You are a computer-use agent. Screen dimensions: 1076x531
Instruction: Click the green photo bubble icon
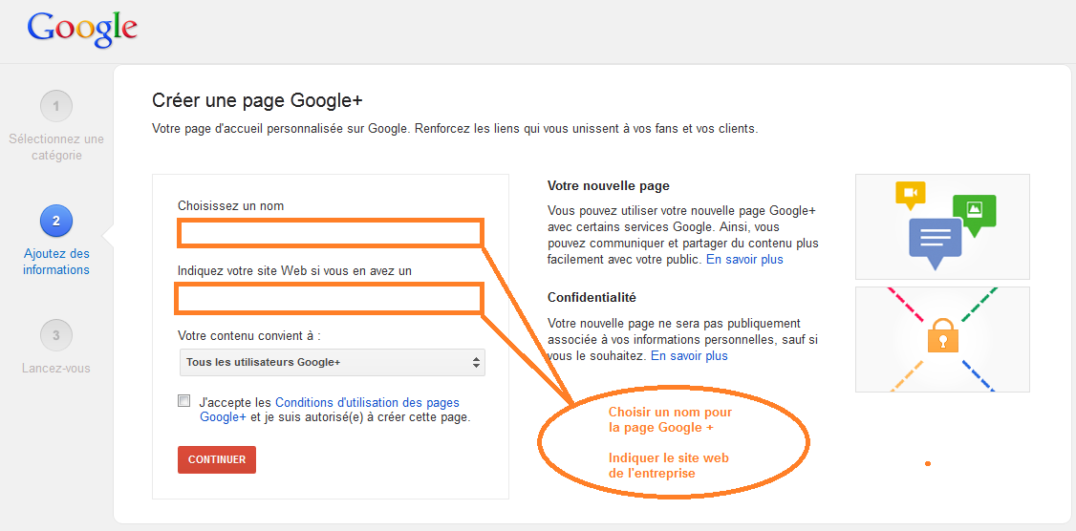click(974, 212)
